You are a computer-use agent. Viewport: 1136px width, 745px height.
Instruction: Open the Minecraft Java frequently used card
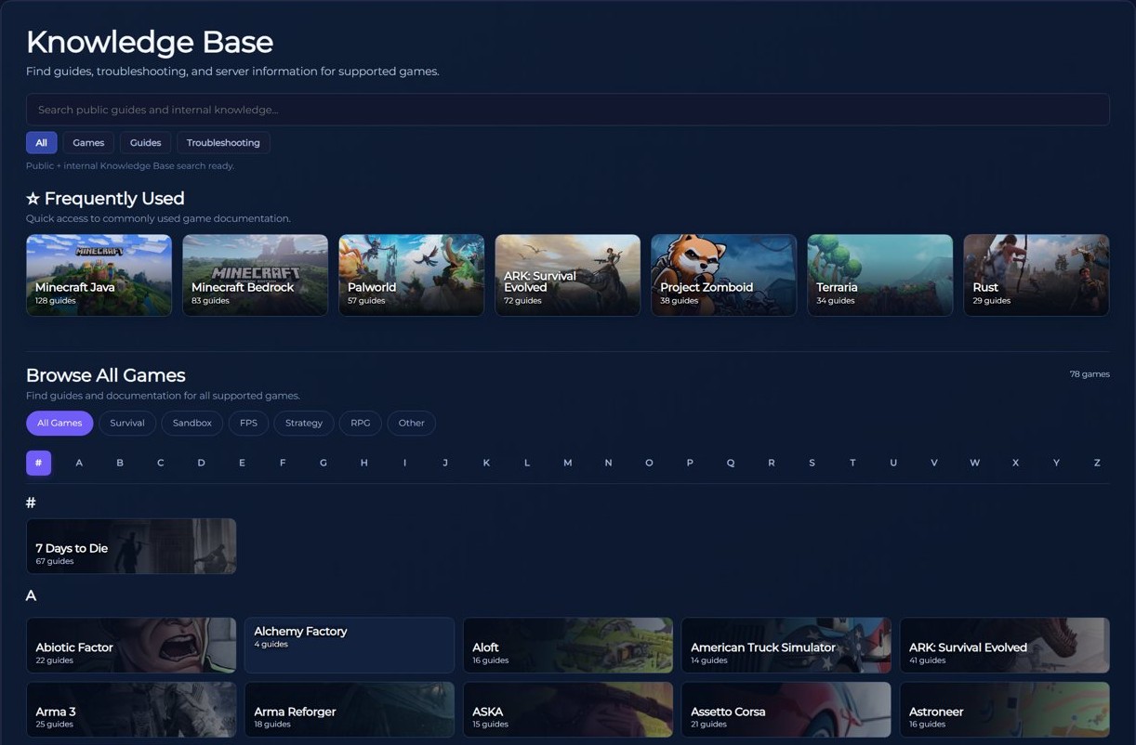point(99,275)
